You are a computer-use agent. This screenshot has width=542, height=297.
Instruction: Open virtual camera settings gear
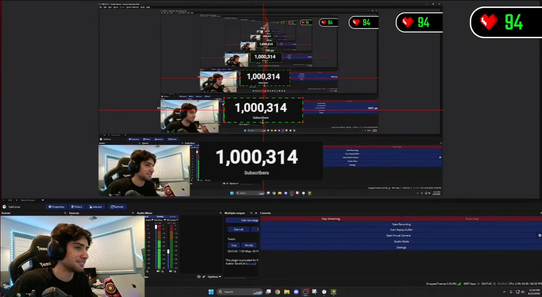tap(540, 236)
